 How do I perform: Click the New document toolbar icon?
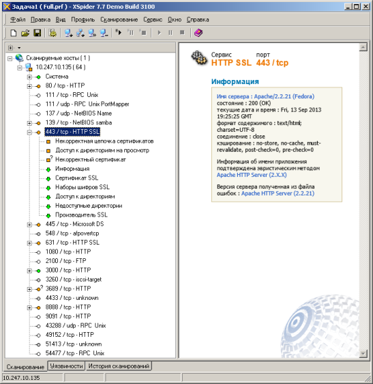pyautogui.click(x=14, y=33)
